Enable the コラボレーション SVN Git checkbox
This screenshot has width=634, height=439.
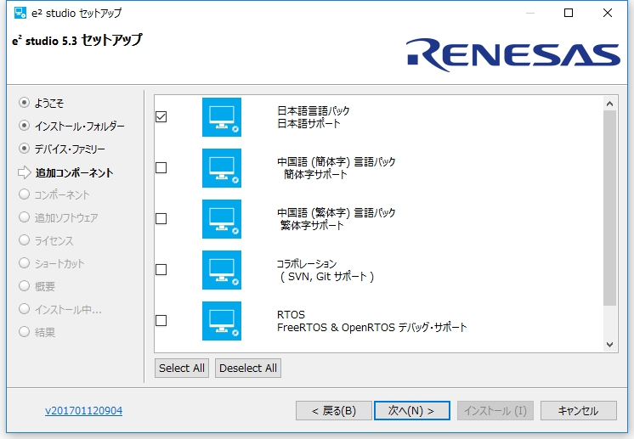[x=161, y=269]
